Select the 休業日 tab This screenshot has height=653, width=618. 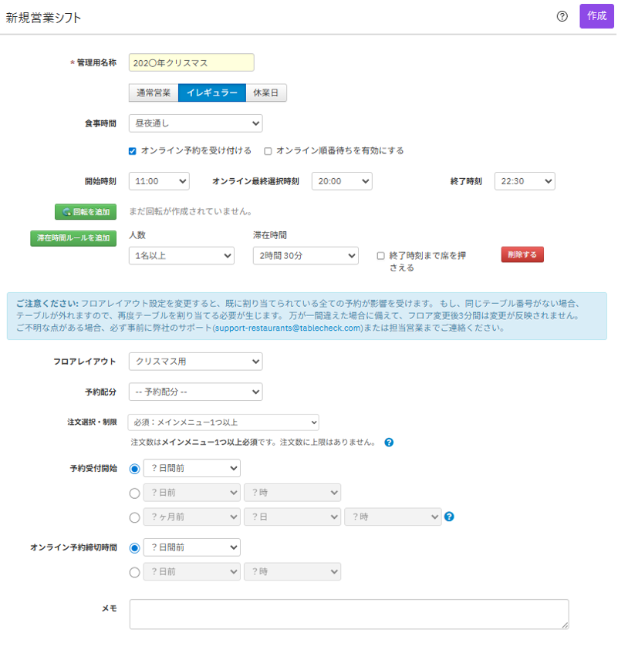(266, 93)
